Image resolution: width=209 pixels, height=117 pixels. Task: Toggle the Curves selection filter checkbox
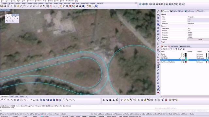99,114
